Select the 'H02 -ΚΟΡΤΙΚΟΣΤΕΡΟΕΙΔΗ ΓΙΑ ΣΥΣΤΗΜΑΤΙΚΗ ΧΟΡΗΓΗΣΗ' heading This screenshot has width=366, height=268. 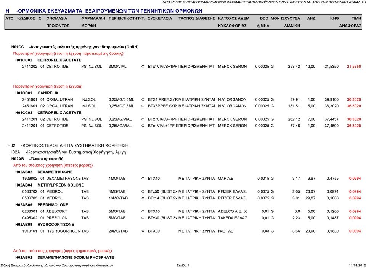[x=68, y=145]
